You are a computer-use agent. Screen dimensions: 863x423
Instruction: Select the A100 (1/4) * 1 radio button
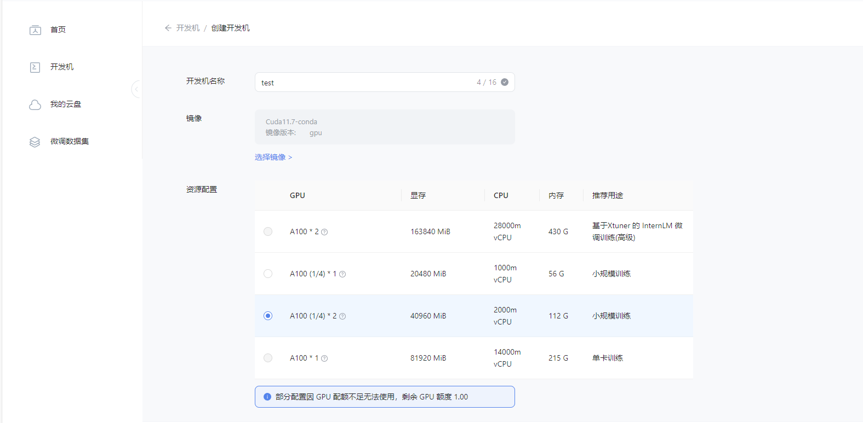point(268,274)
